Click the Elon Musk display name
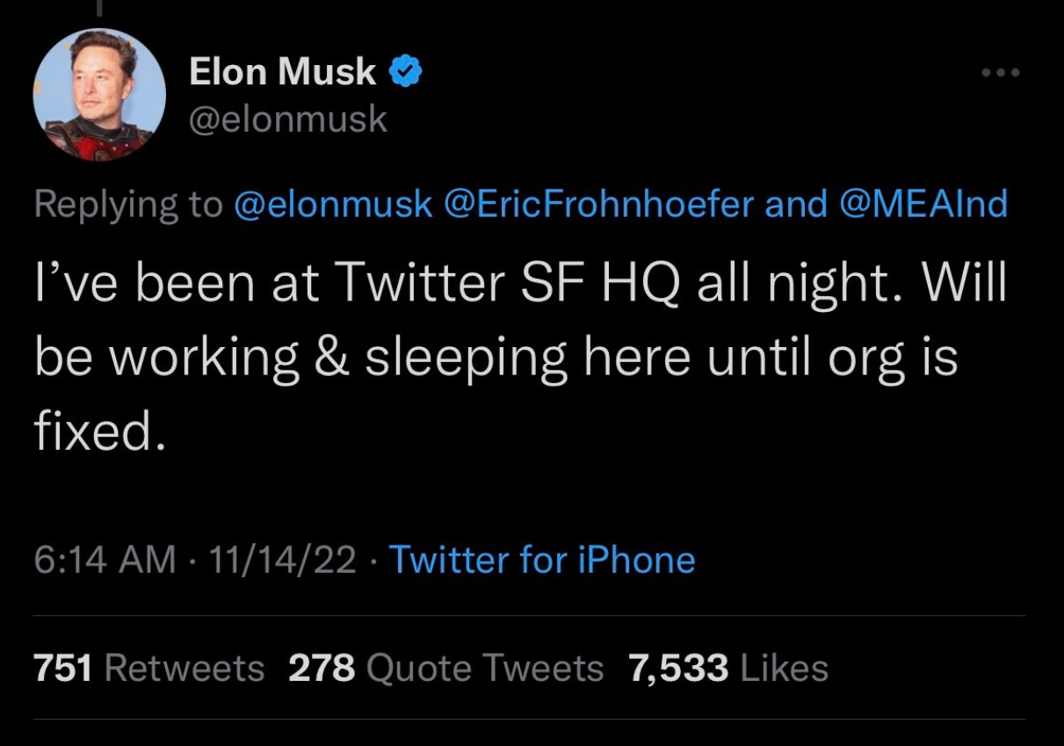 [x=279, y=71]
